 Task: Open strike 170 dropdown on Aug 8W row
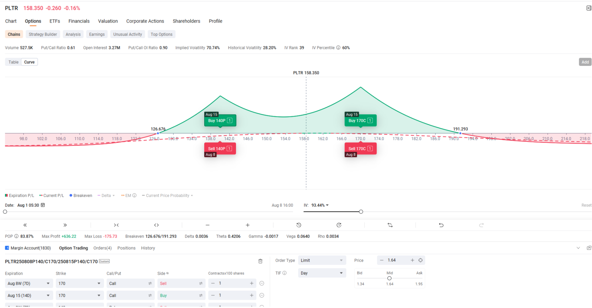[x=80, y=284]
